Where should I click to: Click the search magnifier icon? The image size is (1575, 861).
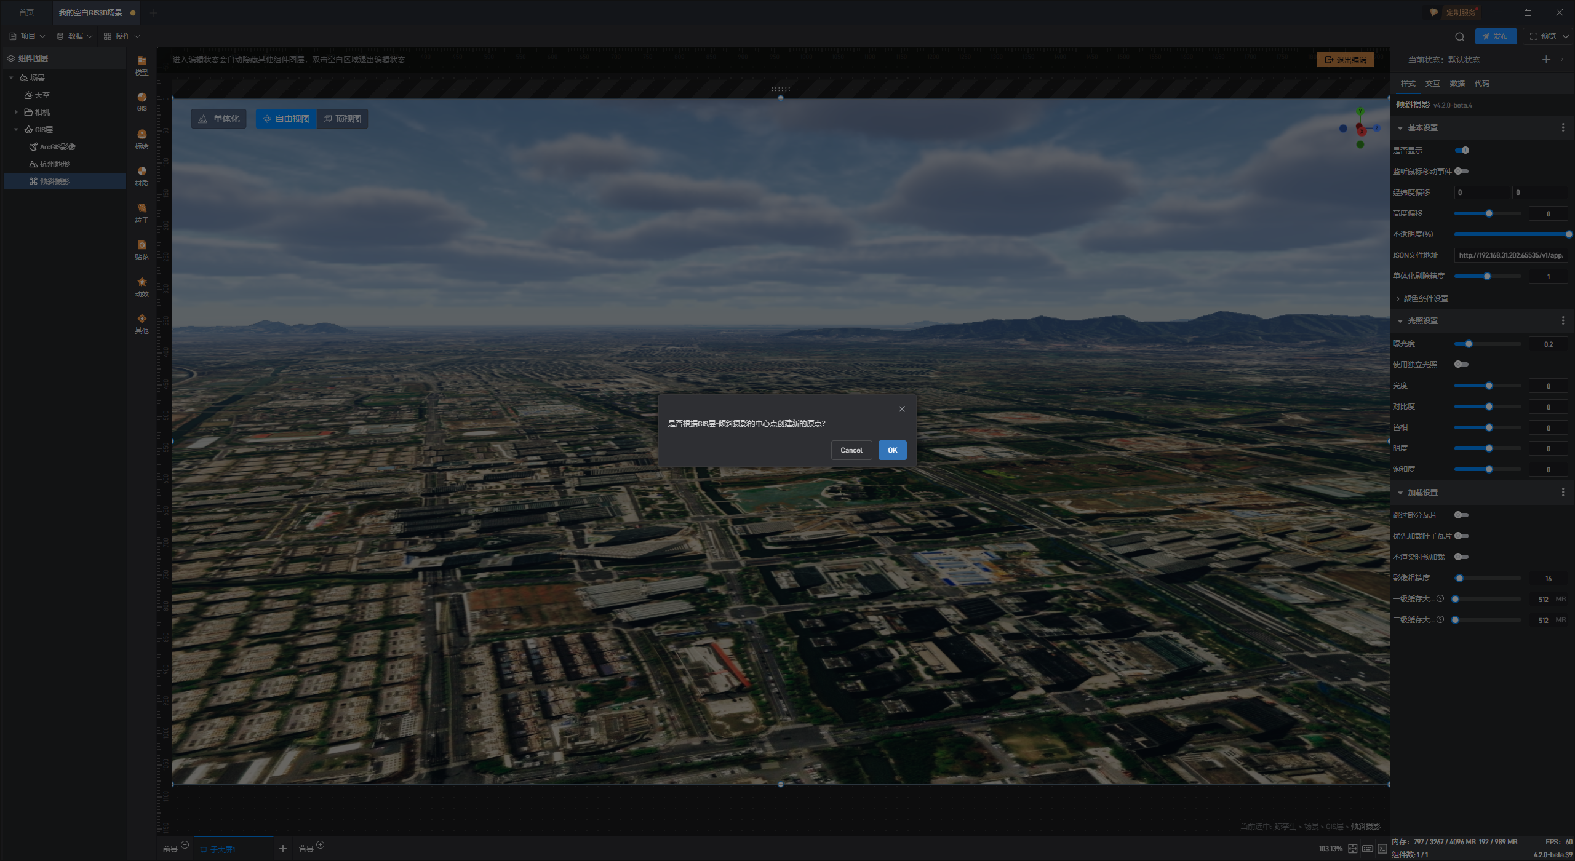pyautogui.click(x=1459, y=36)
